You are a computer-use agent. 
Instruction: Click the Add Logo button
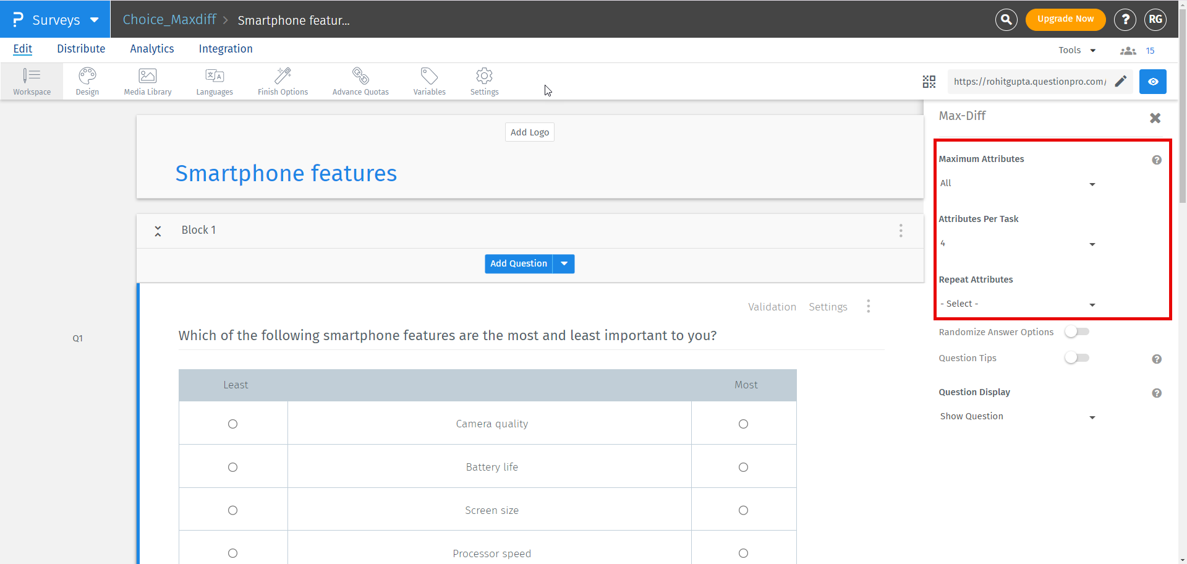[529, 132]
